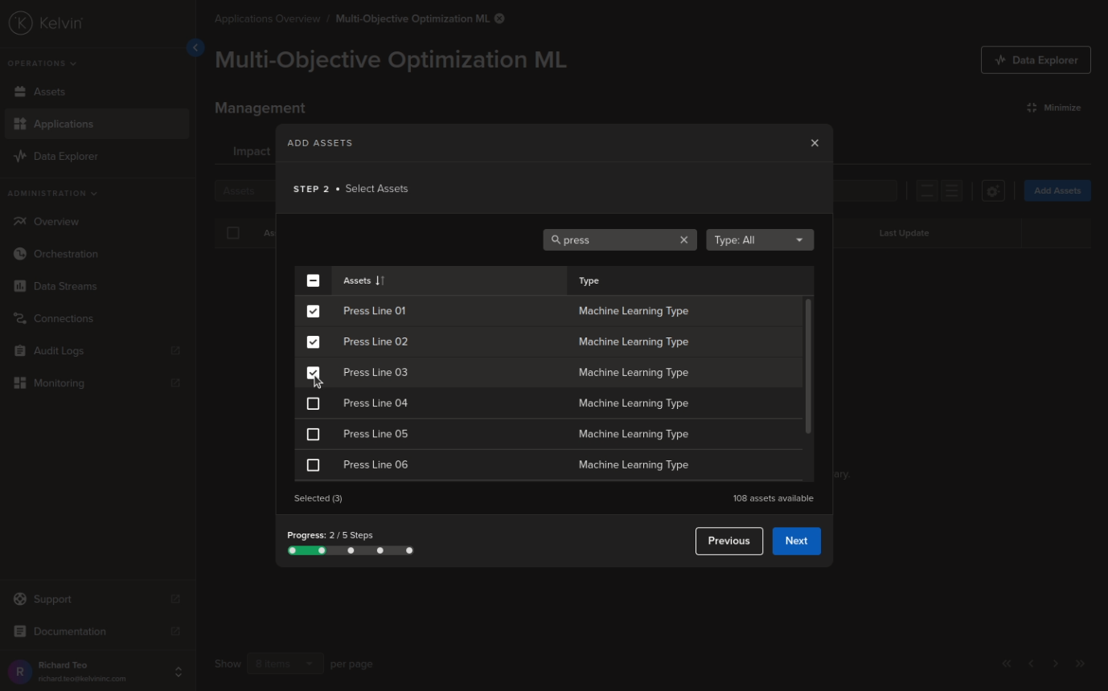Click the Connections sidebar icon
This screenshot has width=1108, height=691.
coord(20,319)
